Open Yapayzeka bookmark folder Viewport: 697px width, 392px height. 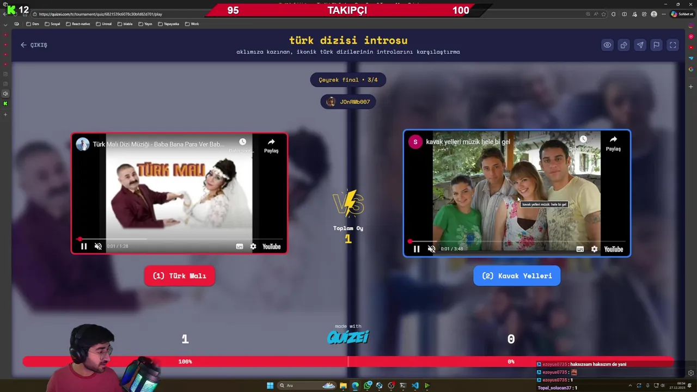(168, 24)
